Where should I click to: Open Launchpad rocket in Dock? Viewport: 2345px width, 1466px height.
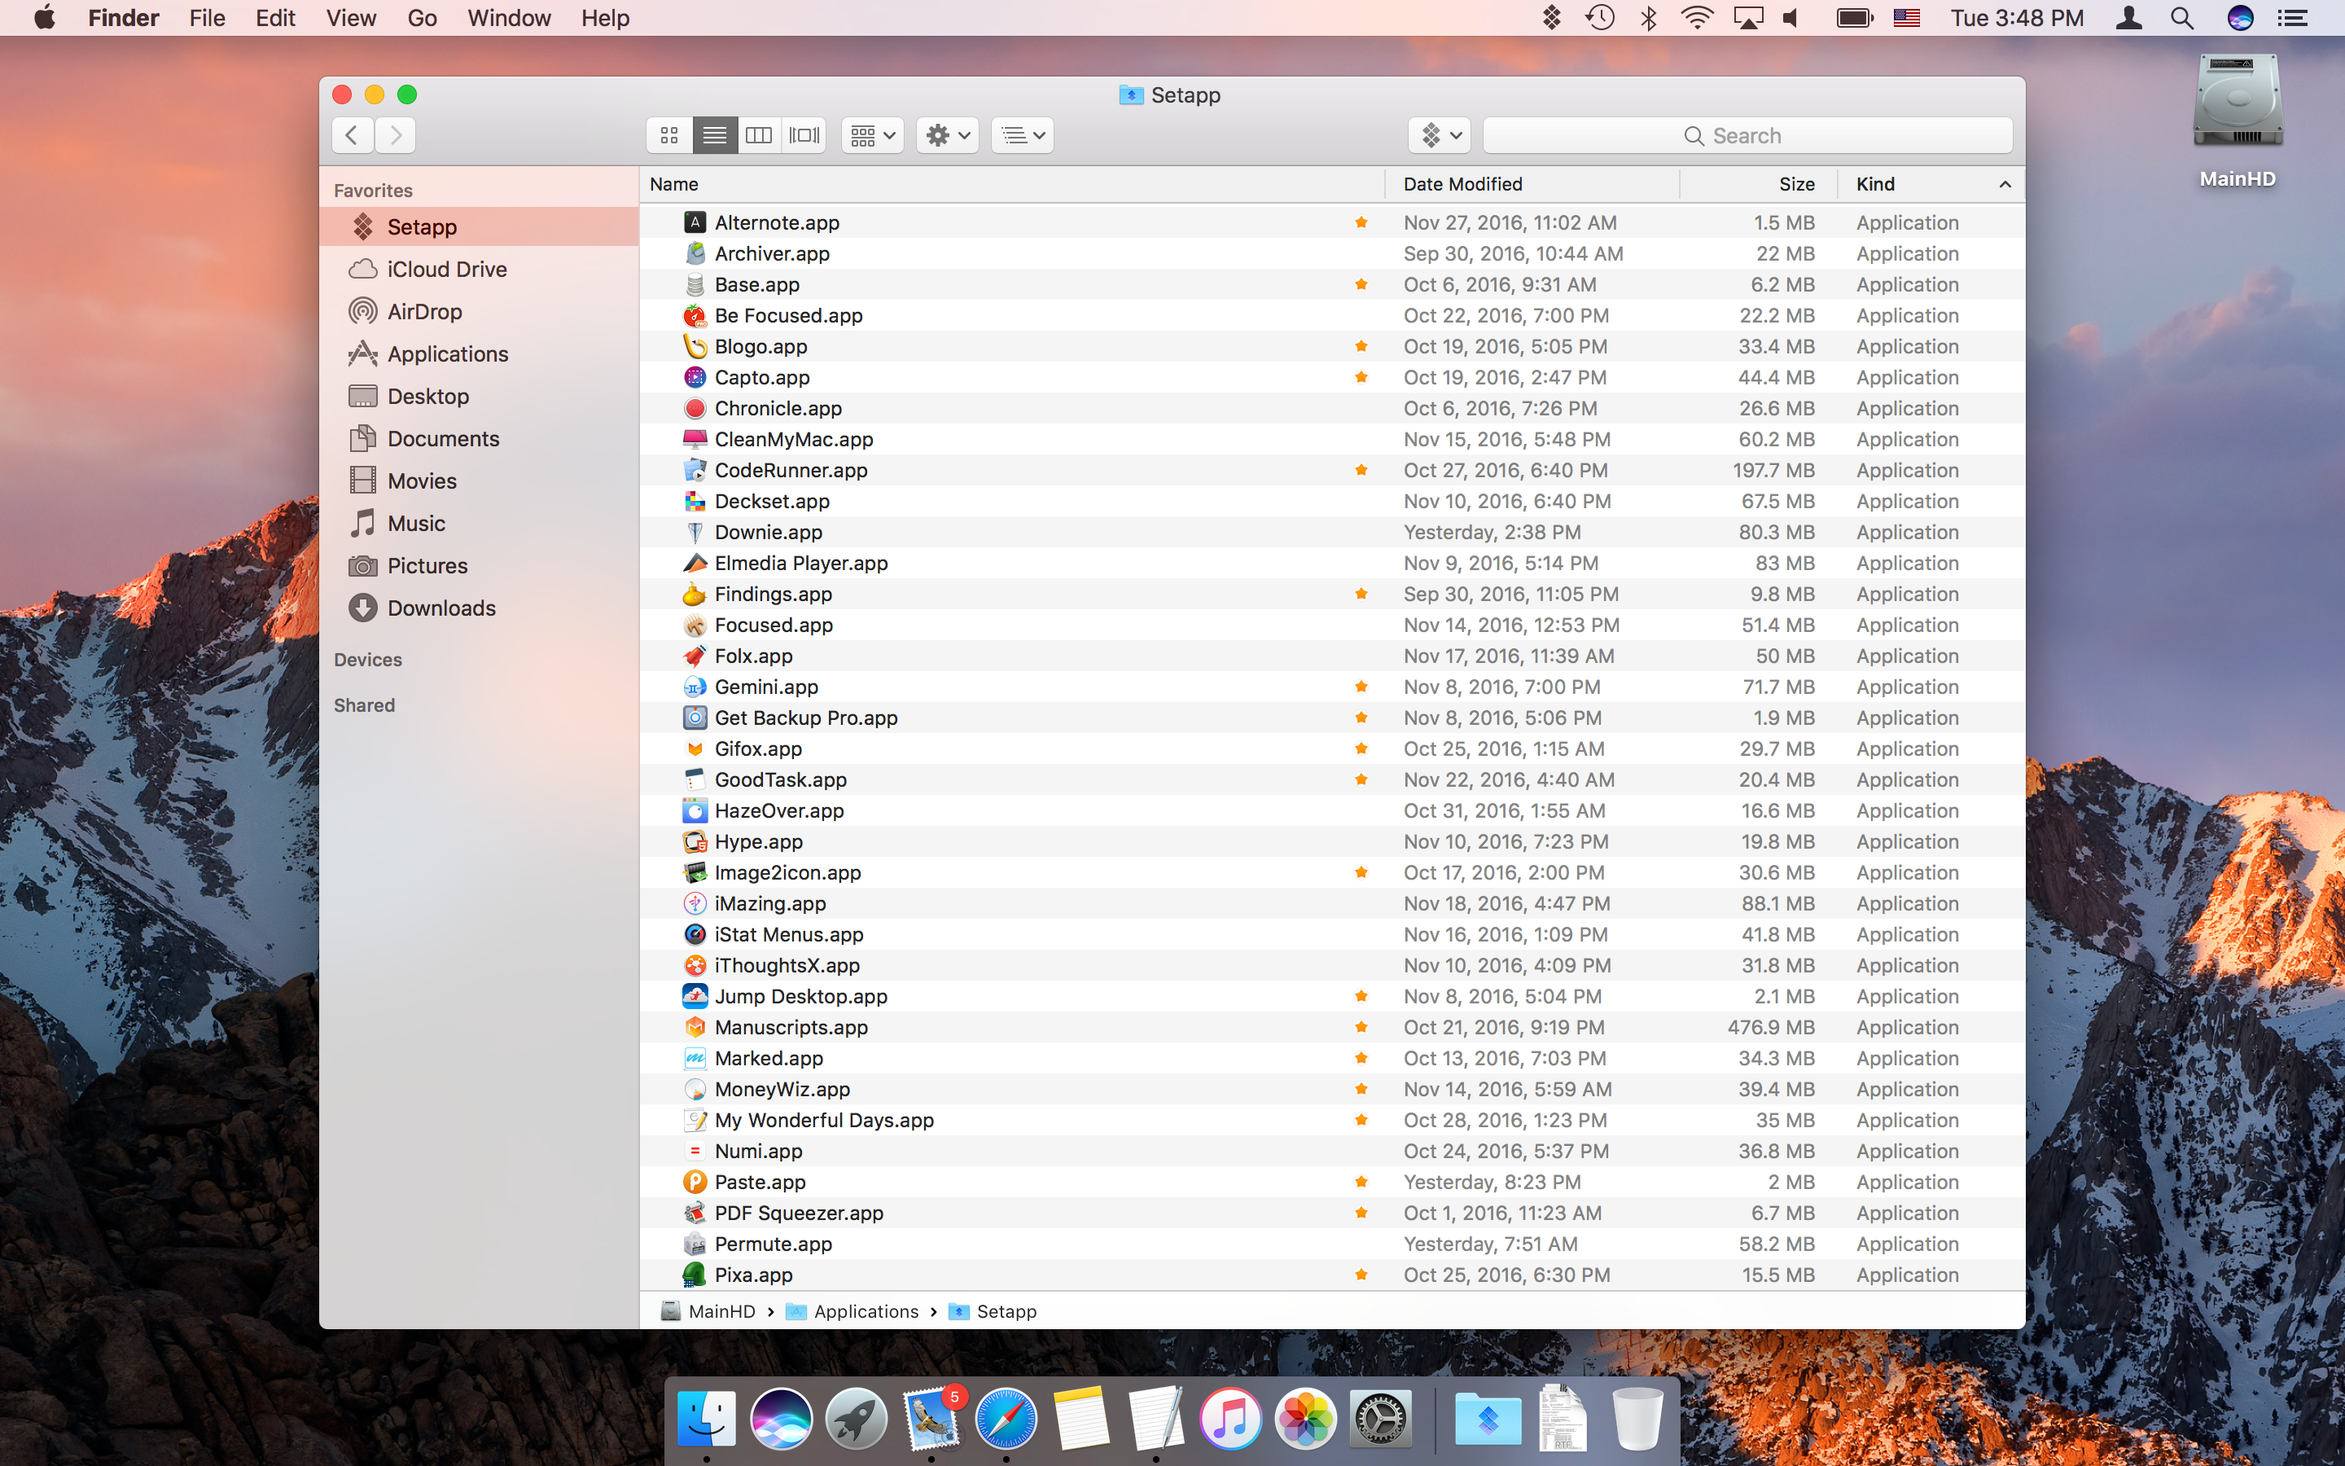[x=856, y=1420]
